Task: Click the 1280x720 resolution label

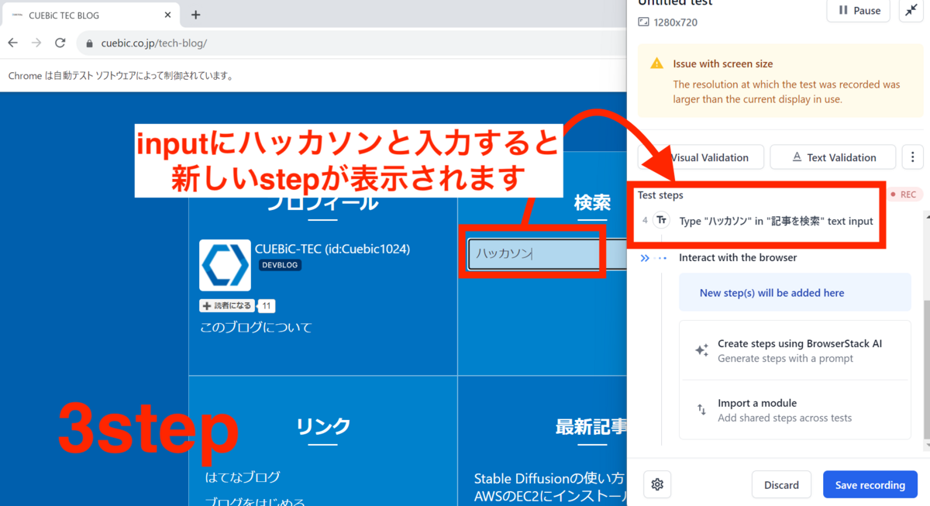Action: point(677,22)
